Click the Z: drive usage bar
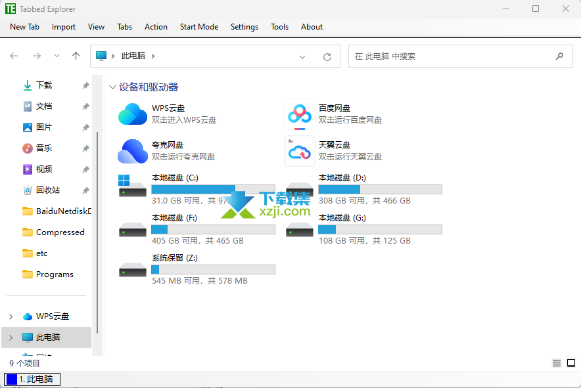The width and height of the screenshot is (581, 388). point(214,270)
